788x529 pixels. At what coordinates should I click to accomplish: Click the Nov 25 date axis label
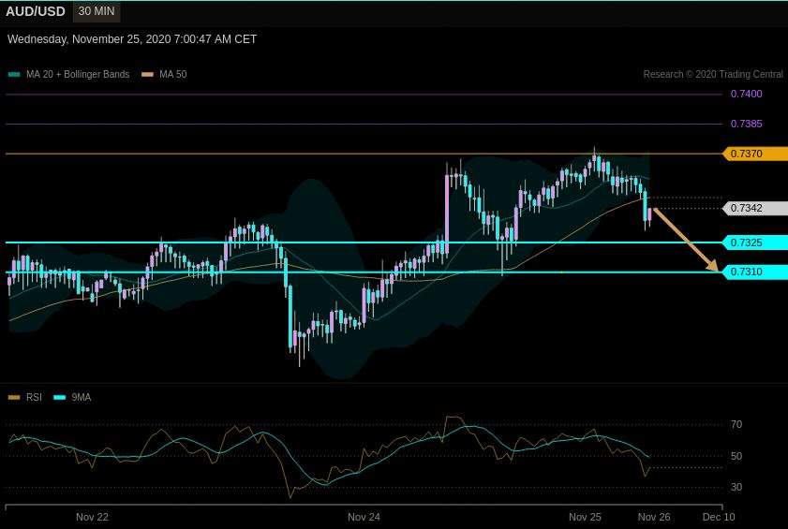585,517
